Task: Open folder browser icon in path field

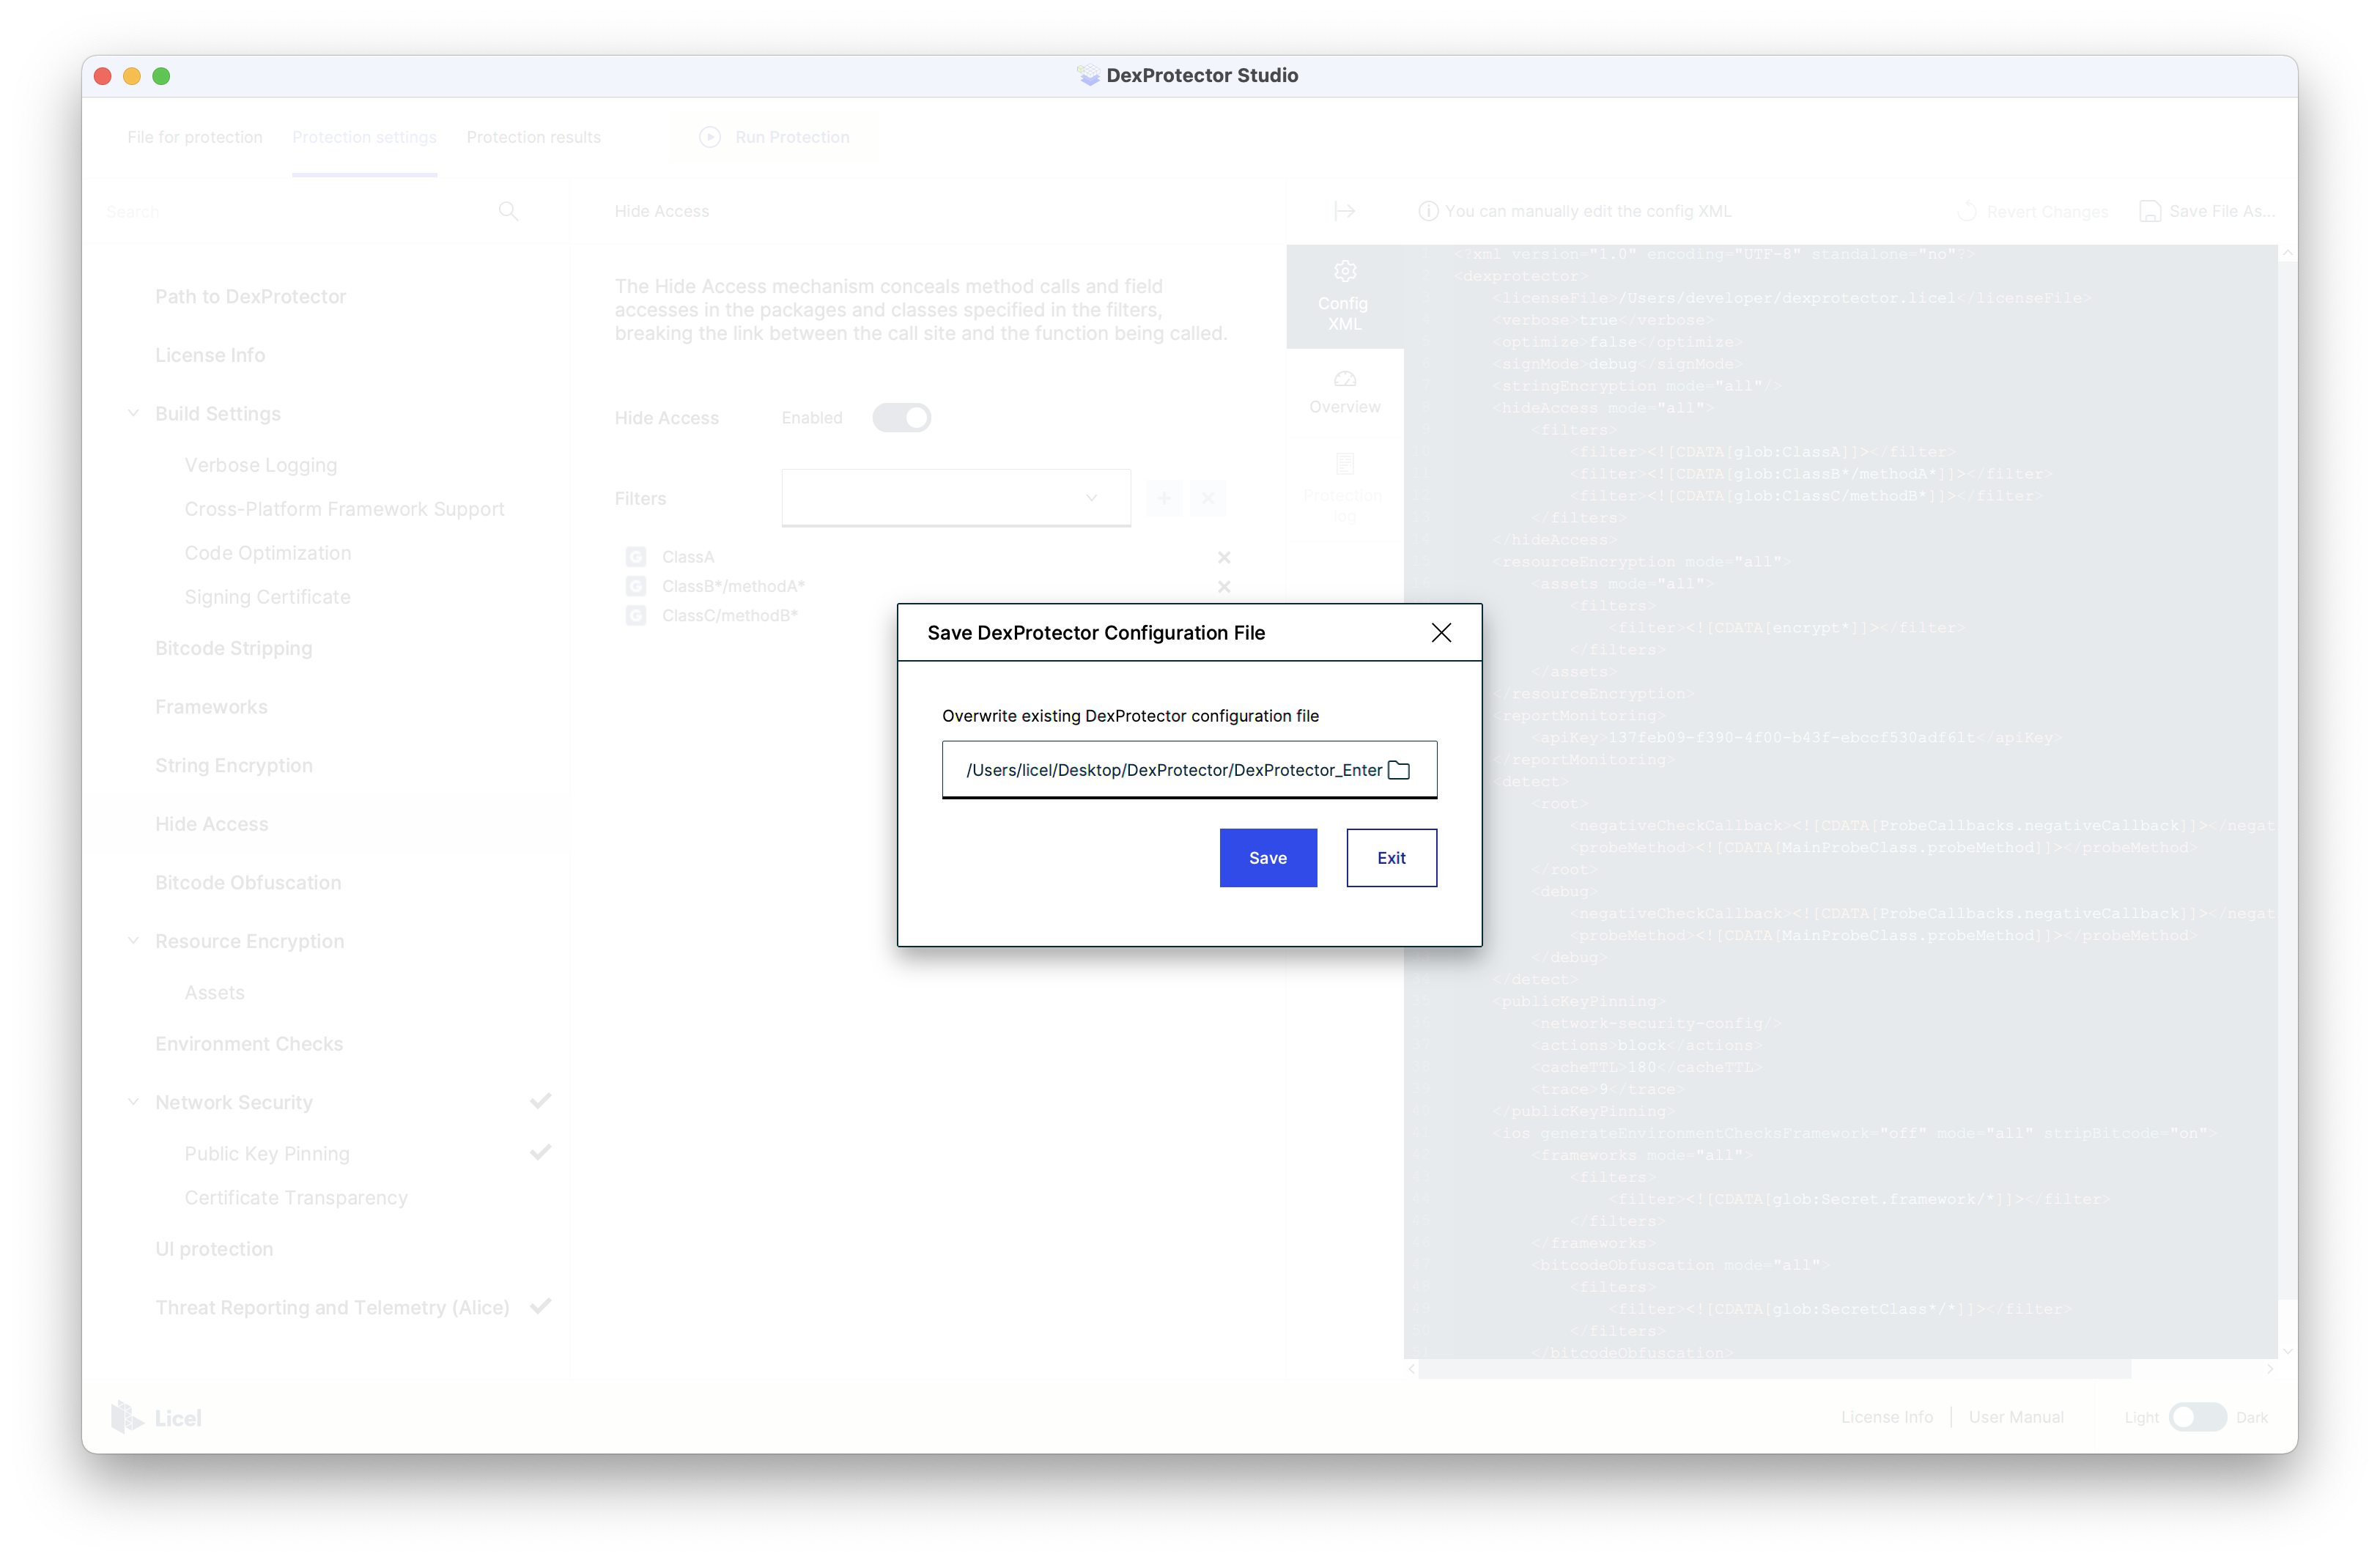Action: click(1399, 769)
